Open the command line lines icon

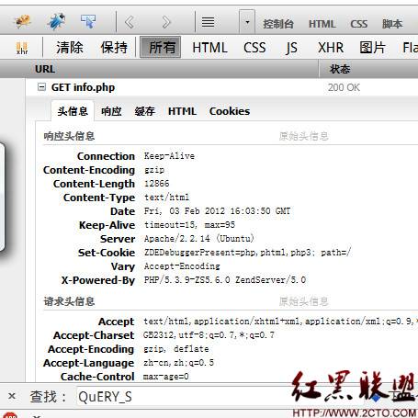coord(208,22)
